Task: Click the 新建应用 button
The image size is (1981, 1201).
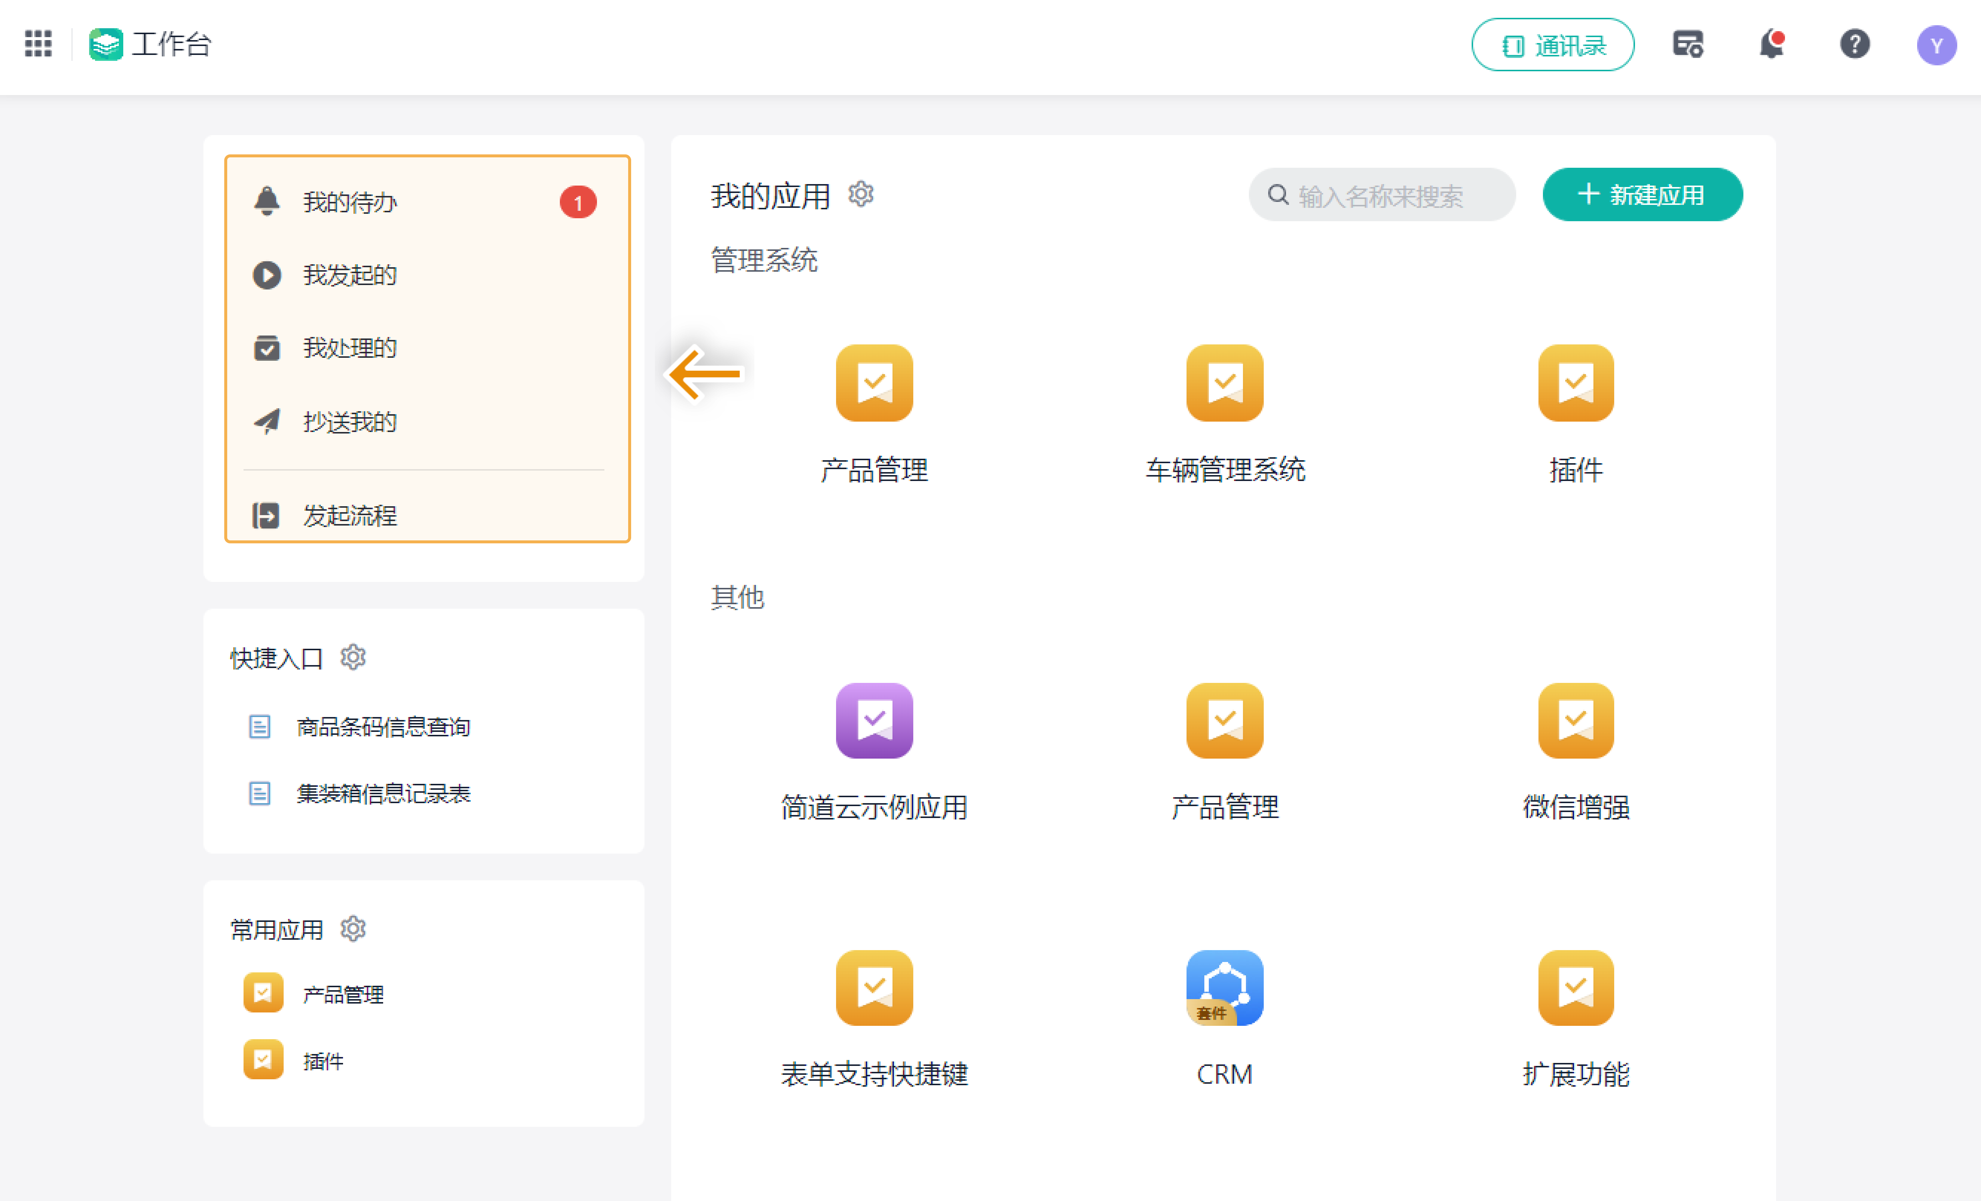Action: pyautogui.click(x=1642, y=194)
